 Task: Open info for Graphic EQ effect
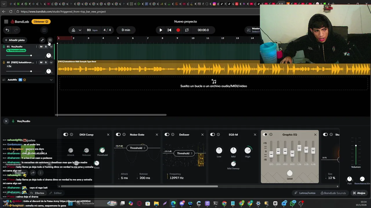click(x=271, y=135)
